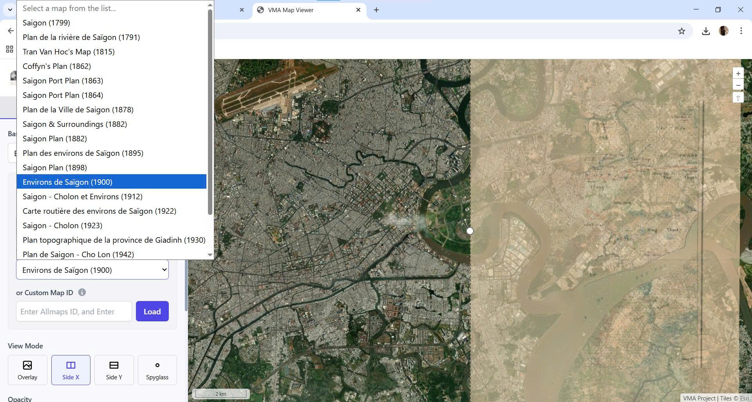Enable Spyglass view mode
This screenshot has width=752, height=402.
click(x=157, y=370)
